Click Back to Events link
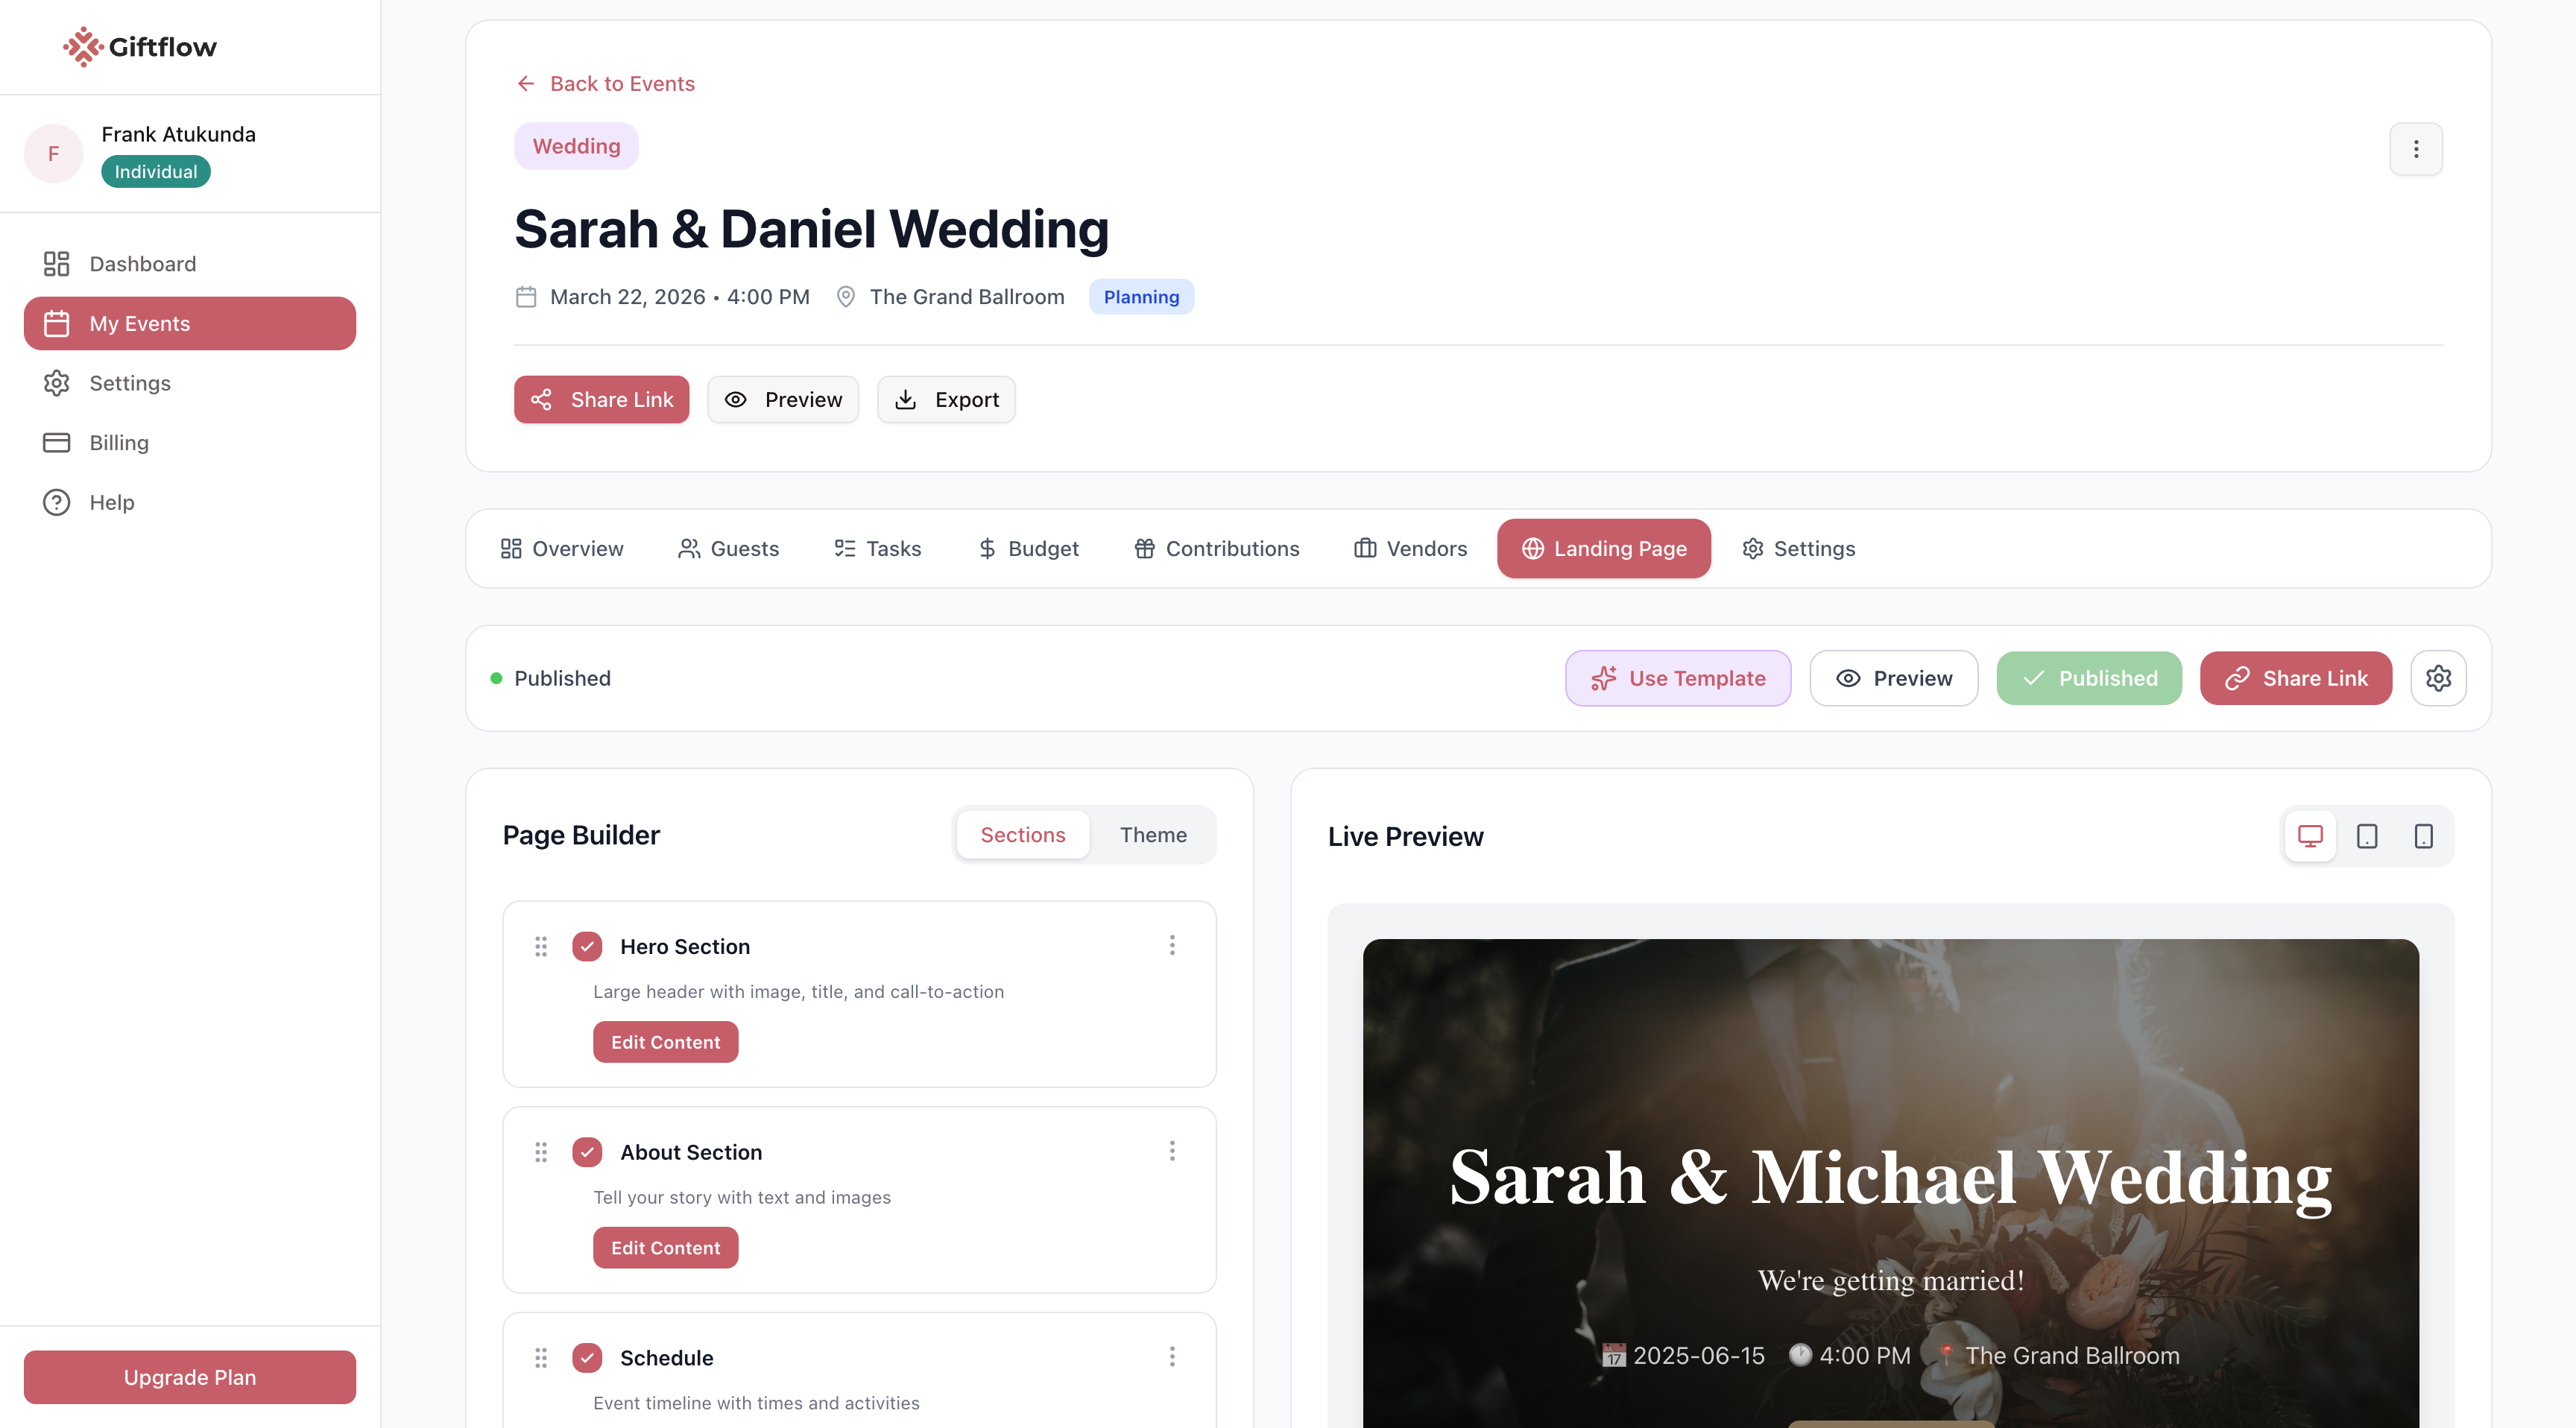 pos(605,84)
